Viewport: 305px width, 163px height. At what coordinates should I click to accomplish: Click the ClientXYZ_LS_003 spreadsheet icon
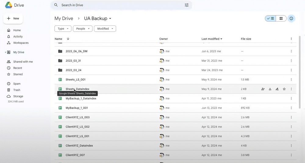(60, 117)
